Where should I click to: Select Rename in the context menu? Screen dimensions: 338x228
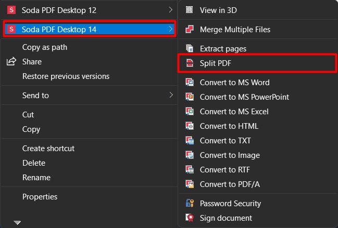[x=36, y=178]
